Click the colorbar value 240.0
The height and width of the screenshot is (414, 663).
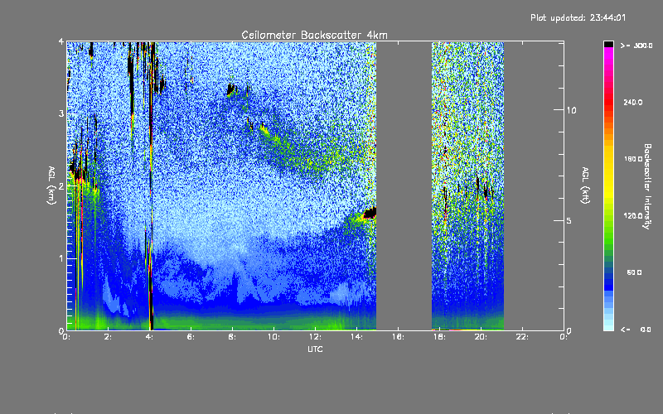click(x=633, y=103)
